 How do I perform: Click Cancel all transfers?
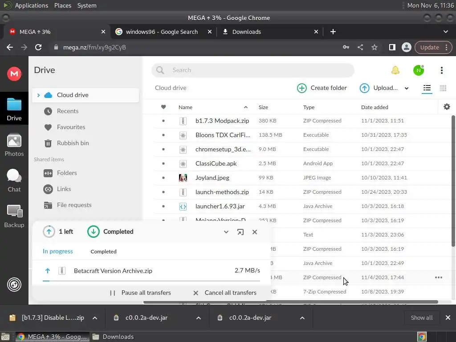225,293
